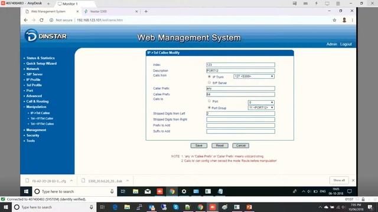Open remote Action Center notification icon
The width and height of the screenshot is (378, 212).
pos(350,191)
